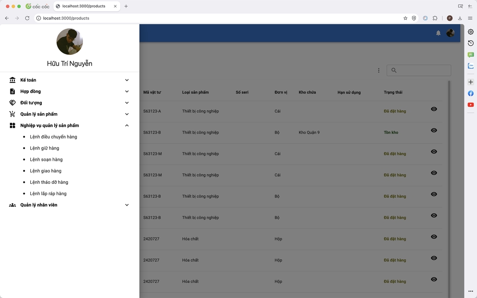The image size is (477, 298).
Task: Open Facebook from the browser sidebar
Action: click(x=471, y=93)
